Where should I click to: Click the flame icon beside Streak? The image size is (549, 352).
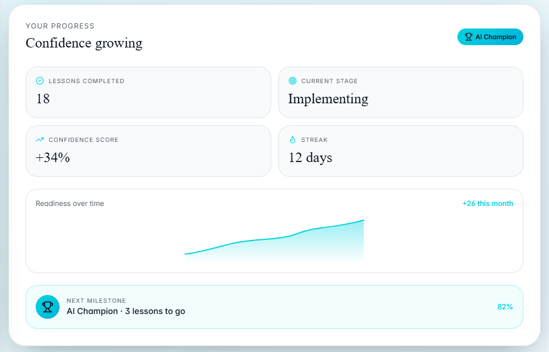click(x=293, y=139)
